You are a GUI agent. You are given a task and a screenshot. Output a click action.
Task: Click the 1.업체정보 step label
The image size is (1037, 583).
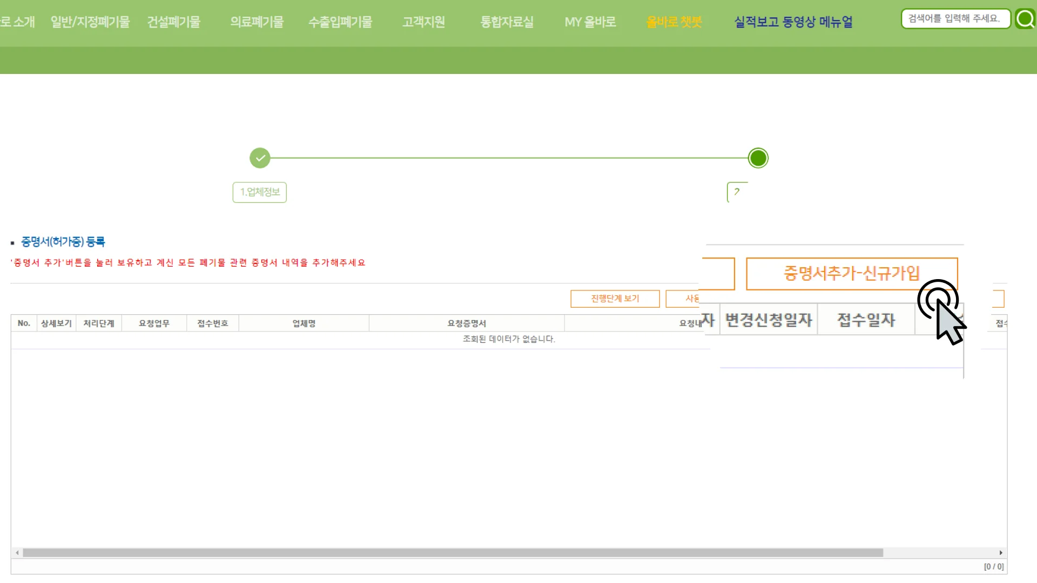pos(259,192)
